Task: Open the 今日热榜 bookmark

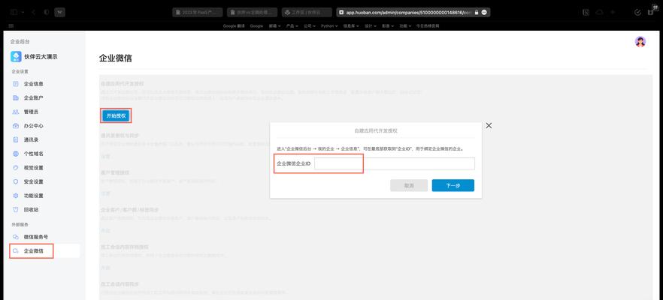Action: tap(428, 25)
